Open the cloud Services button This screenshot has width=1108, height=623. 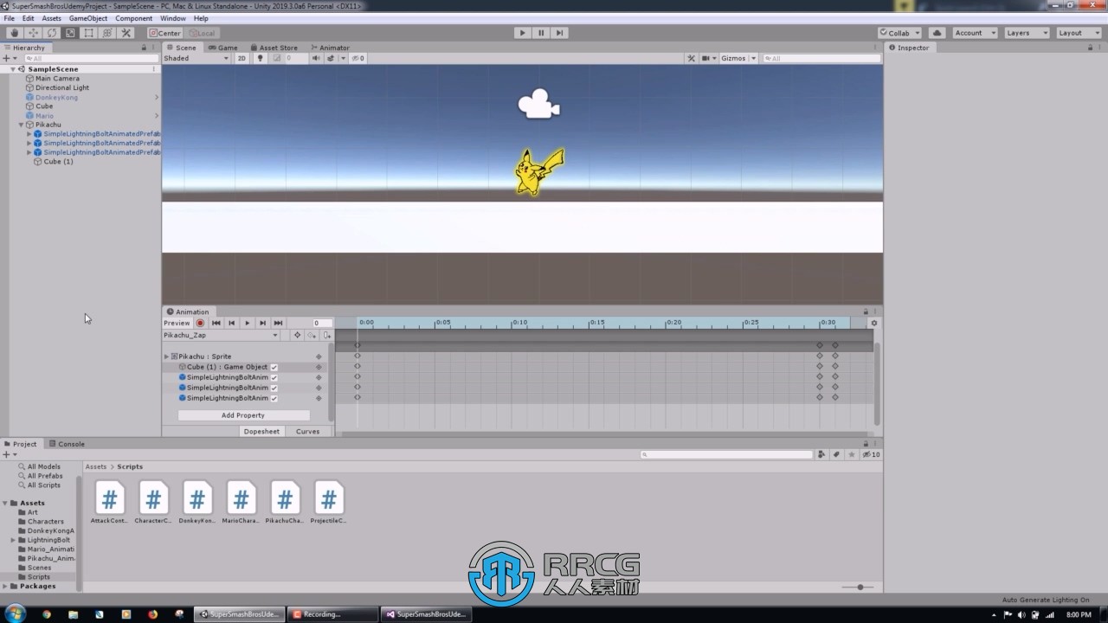(937, 33)
